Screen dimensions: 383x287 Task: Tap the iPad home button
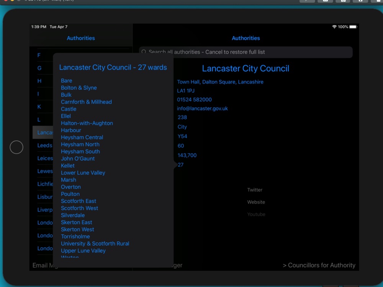pyautogui.click(x=16, y=147)
